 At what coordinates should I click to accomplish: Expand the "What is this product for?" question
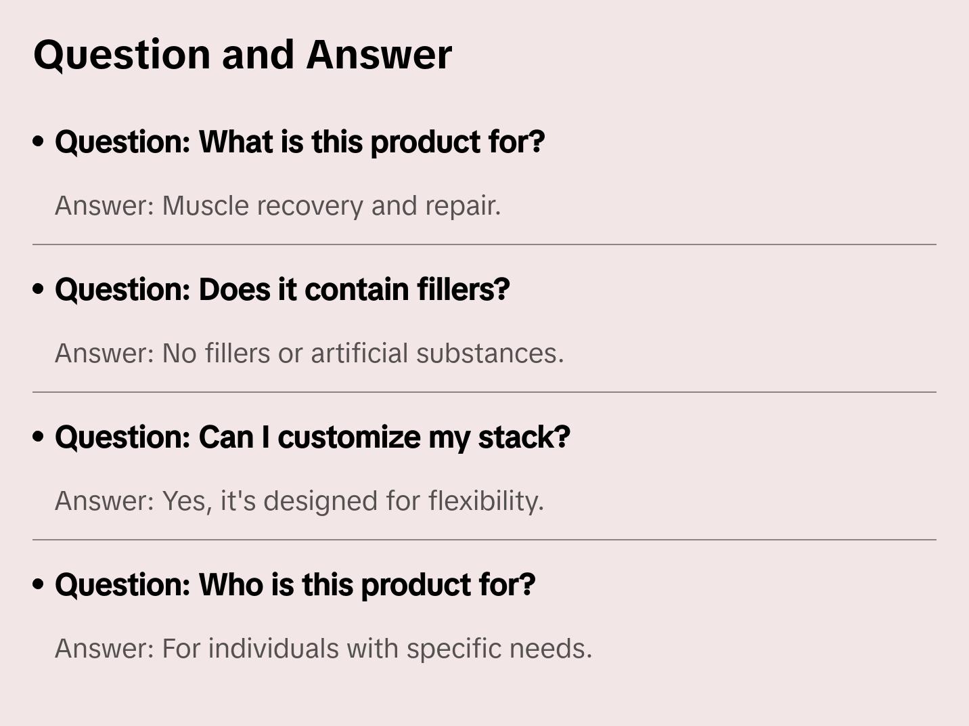click(x=300, y=142)
